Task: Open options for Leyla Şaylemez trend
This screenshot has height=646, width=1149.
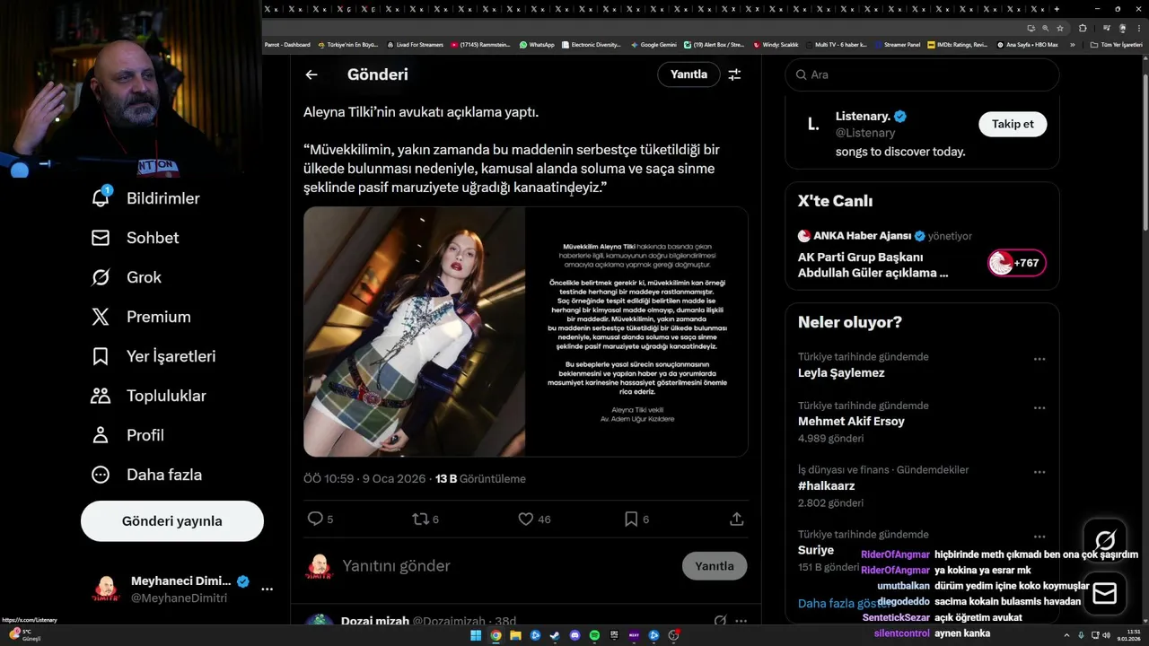Action: 1039,359
